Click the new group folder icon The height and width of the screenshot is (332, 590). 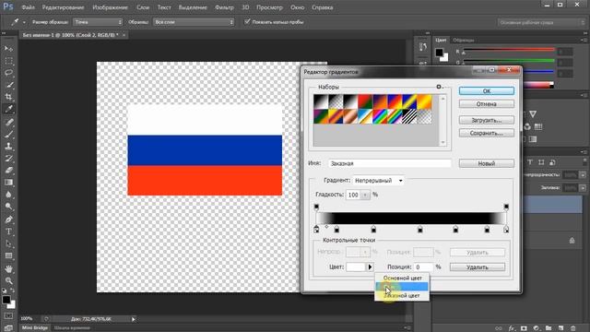pyautogui.click(x=549, y=328)
